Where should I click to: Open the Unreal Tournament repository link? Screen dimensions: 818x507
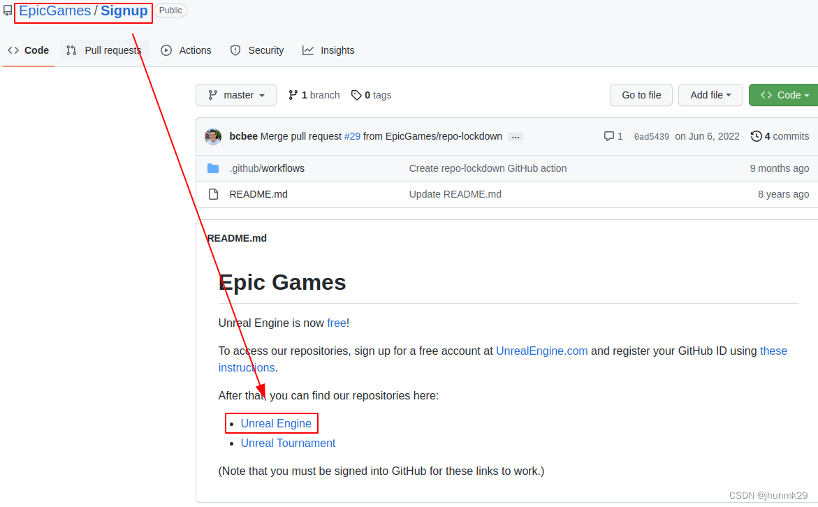pos(288,443)
